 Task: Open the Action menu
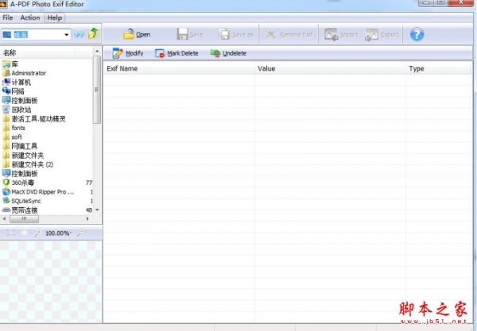(x=30, y=17)
